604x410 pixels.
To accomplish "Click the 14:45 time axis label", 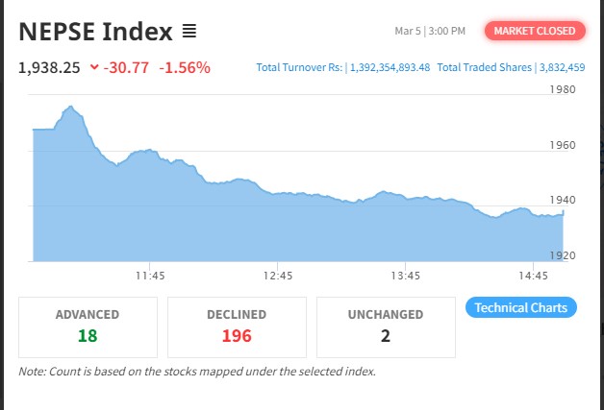I will tap(534, 276).
